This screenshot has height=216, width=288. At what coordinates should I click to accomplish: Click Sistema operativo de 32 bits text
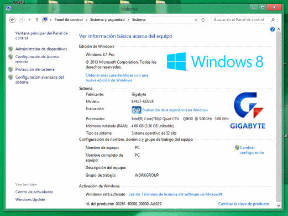(x=154, y=133)
